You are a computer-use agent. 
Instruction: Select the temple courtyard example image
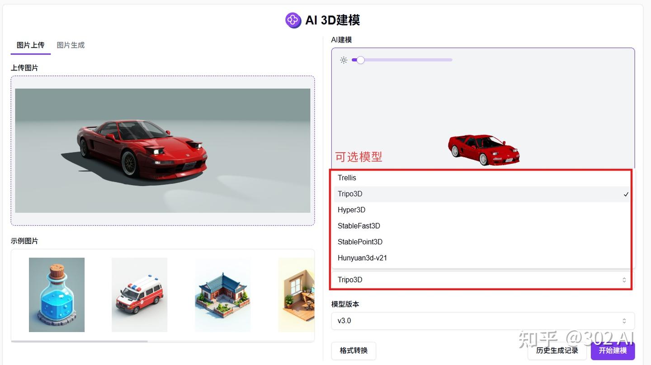[x=222, y=295]
